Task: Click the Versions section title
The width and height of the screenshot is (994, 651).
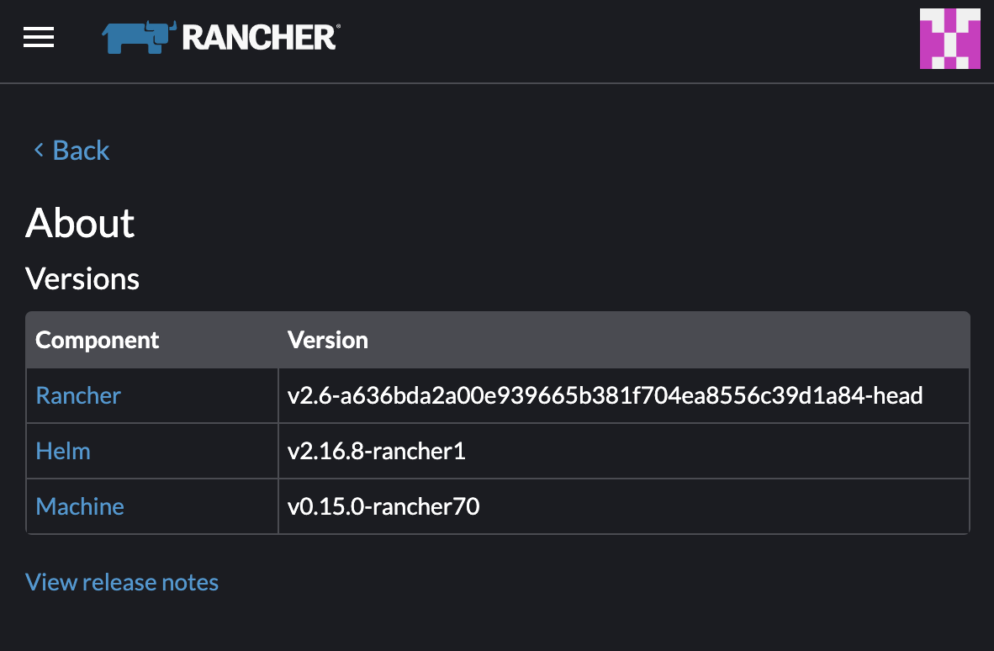Action: (82, 278)
